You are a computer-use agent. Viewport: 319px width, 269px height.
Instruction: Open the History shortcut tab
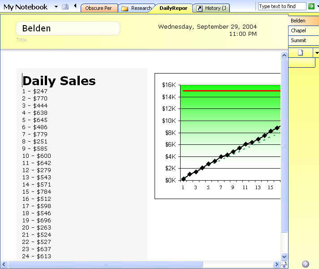[211, 8]
